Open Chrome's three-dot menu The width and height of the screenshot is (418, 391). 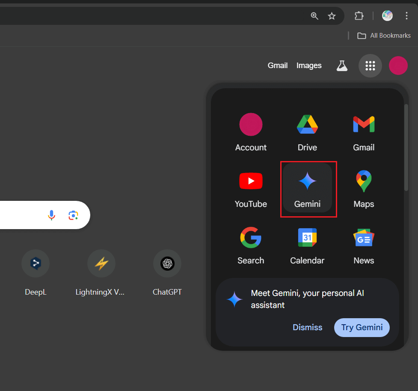click(406, 16)
